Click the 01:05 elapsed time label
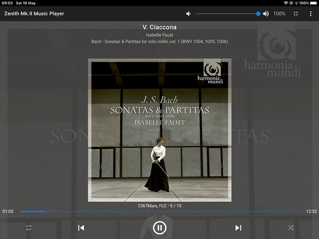This screenshot has width=319, height=239. click(x=8, y=211)
